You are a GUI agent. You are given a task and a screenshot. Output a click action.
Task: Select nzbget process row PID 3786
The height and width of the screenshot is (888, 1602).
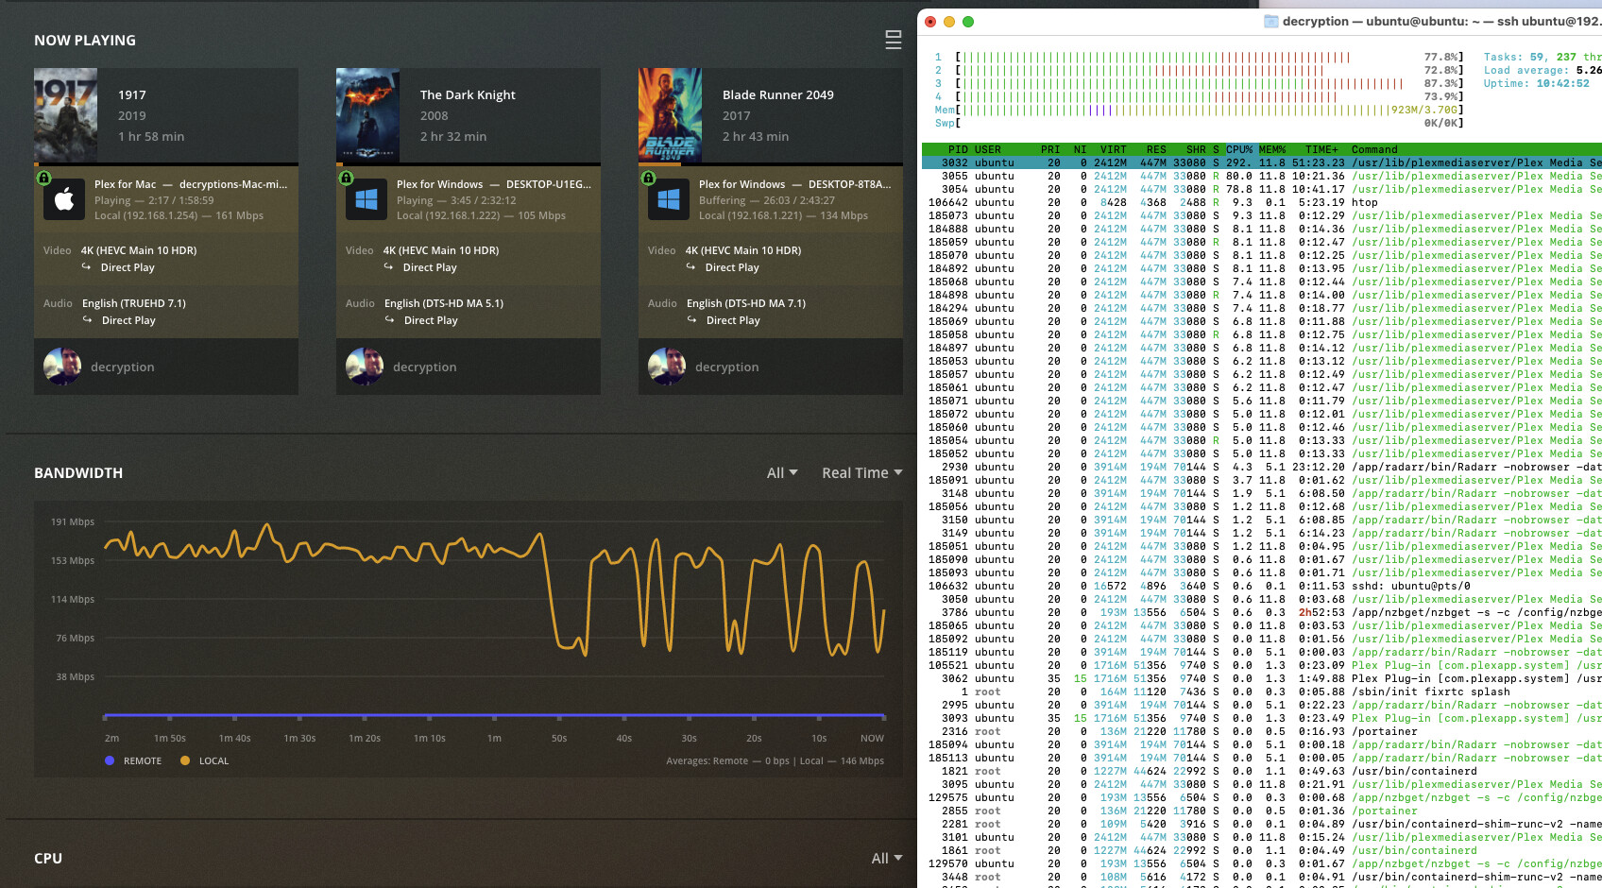pyautogui.click(x=1262, y=612)
